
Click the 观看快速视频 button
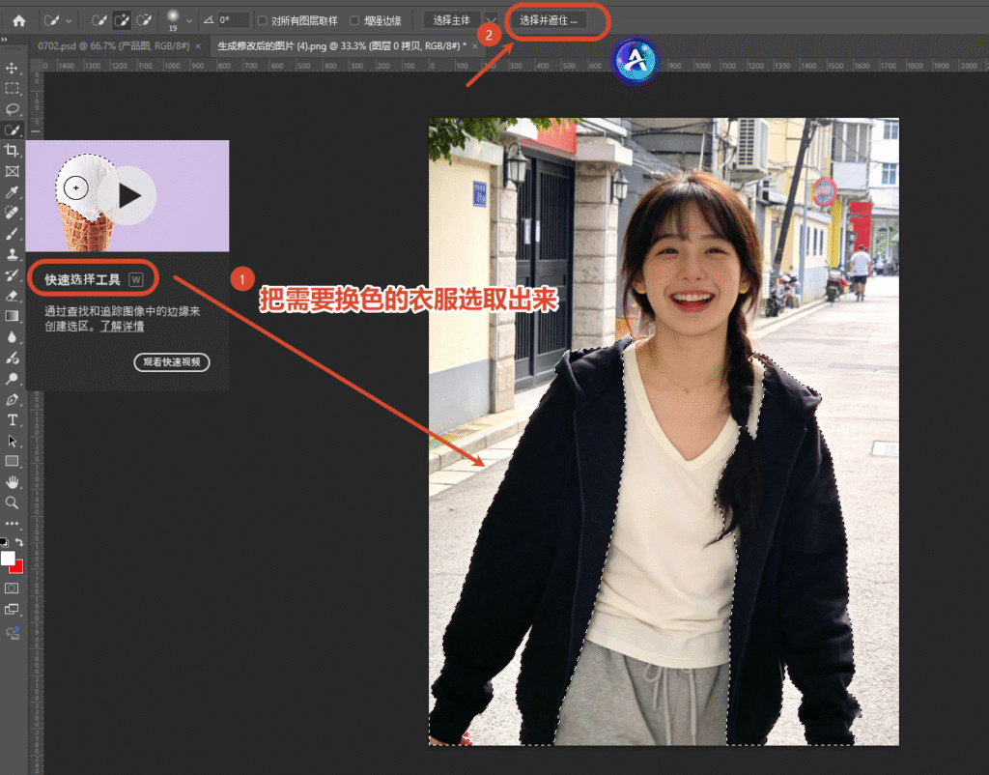(x=172, y=362)
